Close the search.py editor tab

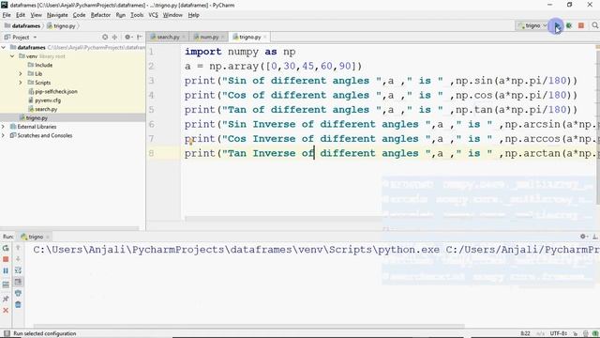(x=184, y=37)
